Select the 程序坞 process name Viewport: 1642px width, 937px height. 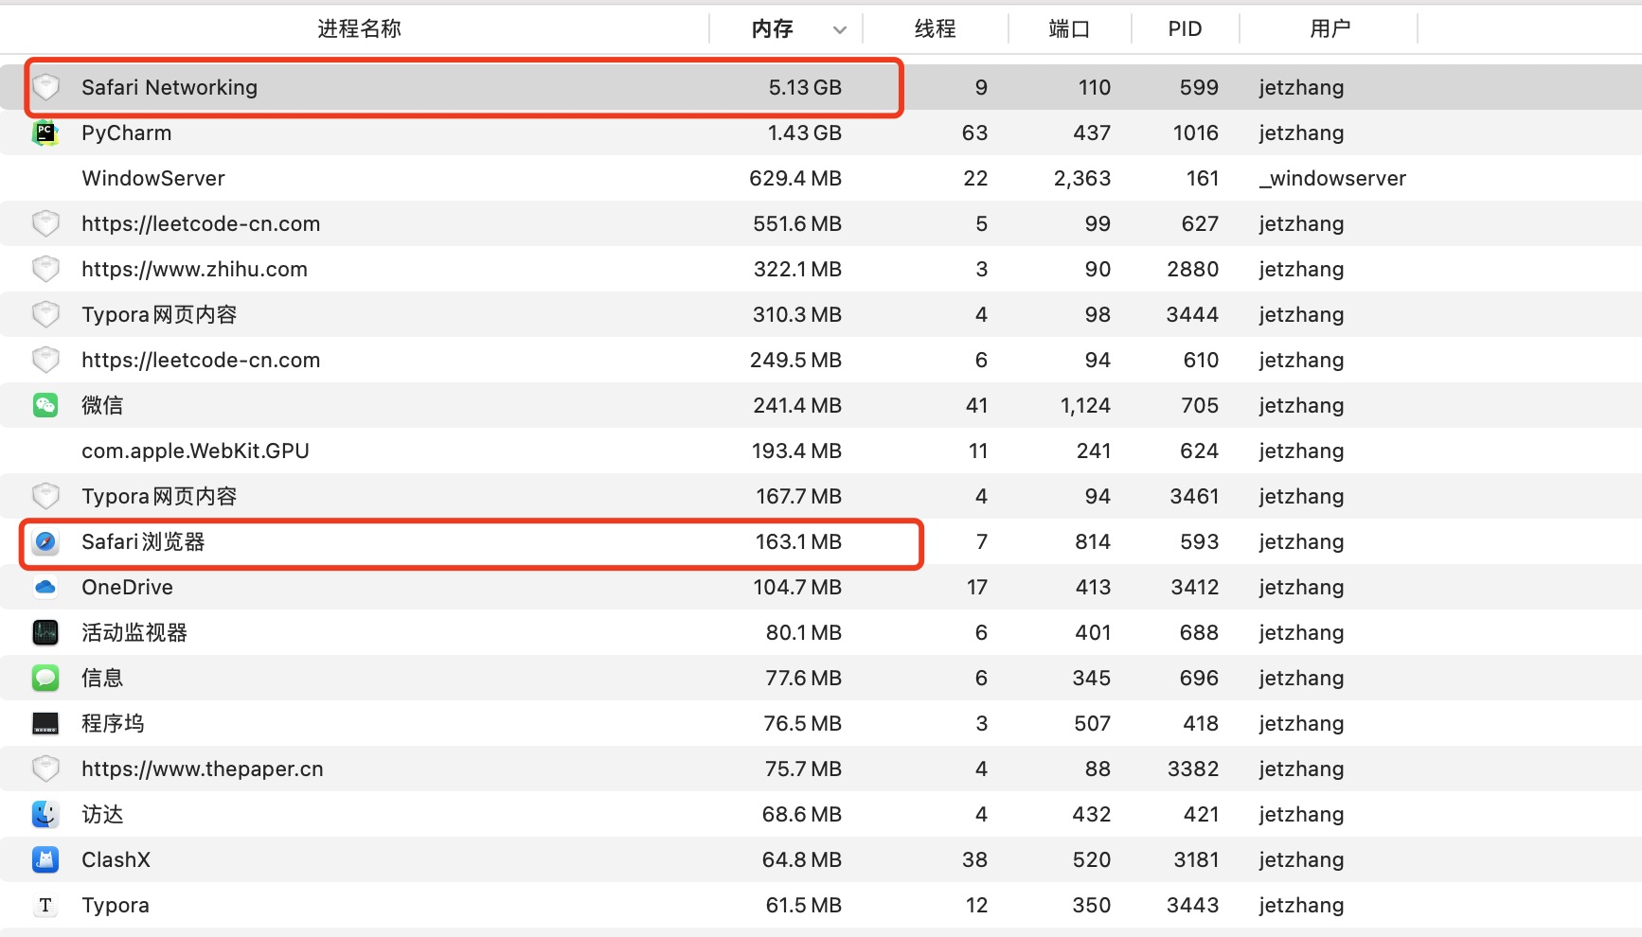pyautogui.click(x=113, y=723)
